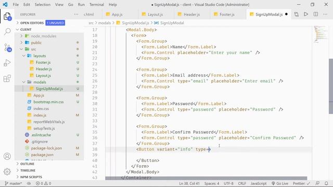Click the Footer.js file icon in explorer
Screen dimensions: 333x187
pyautogui.click(x=32, y=62)
